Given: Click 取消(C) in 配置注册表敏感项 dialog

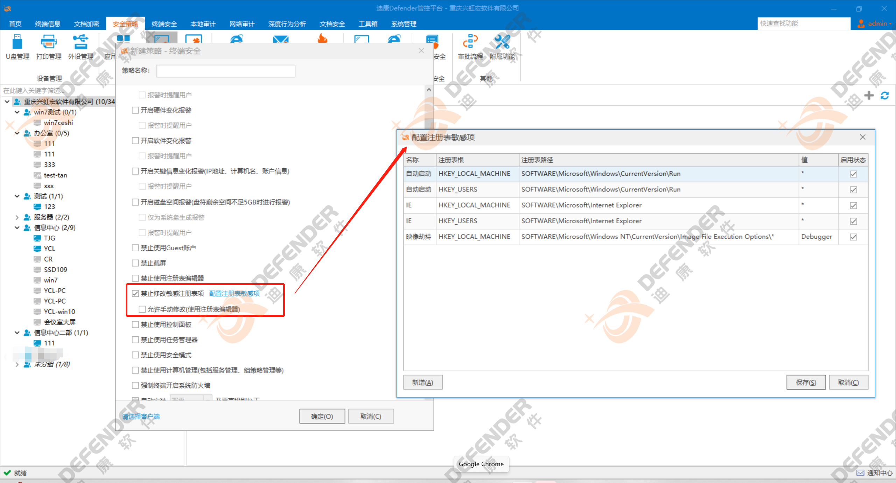Looking at the screenshot, I should 848,382.
